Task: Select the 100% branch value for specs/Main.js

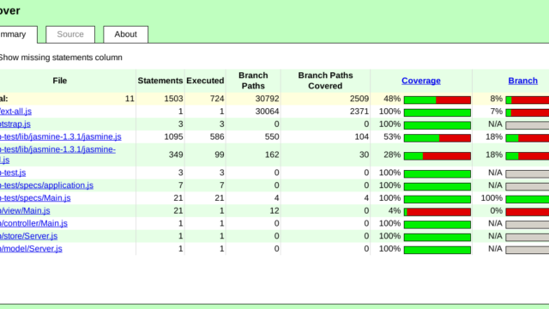Action: coord(492,198)
